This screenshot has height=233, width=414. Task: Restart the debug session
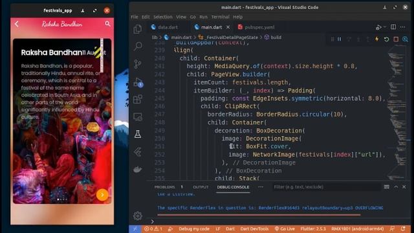pyautogui.click(x=386, y=39)
